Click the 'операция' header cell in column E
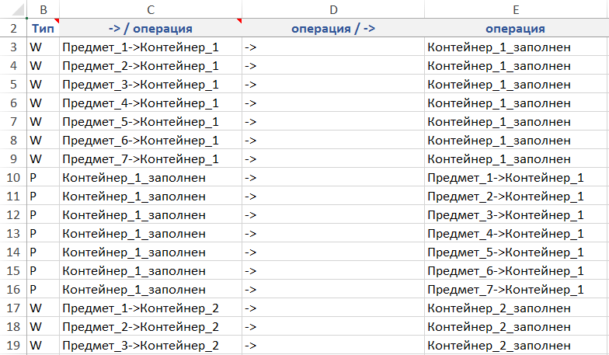The width and height of the screenshot is (609, 355). 516,29
